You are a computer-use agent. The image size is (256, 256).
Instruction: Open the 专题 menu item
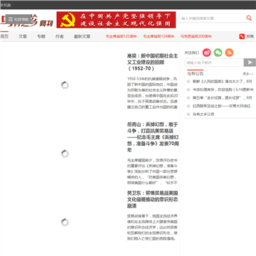tap(41, 36)
